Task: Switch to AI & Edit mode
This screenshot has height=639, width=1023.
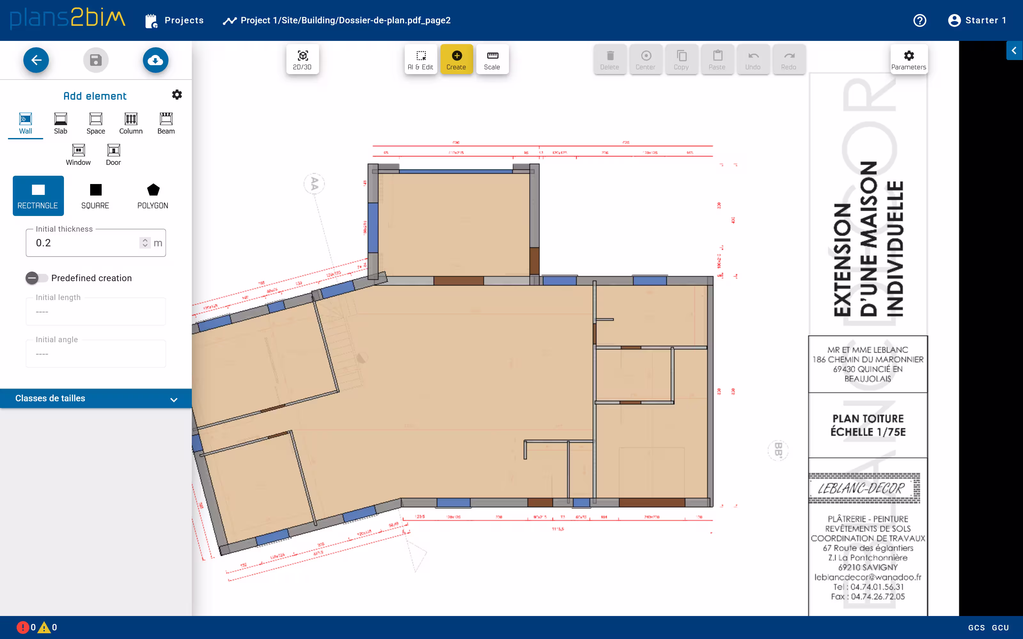Action: 421,60
